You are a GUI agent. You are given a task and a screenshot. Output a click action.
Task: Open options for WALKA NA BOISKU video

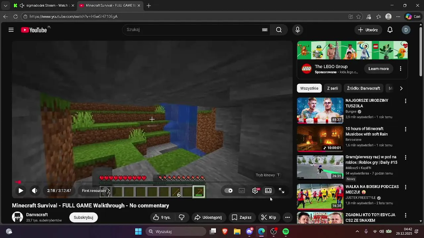[x=405, y=187]
